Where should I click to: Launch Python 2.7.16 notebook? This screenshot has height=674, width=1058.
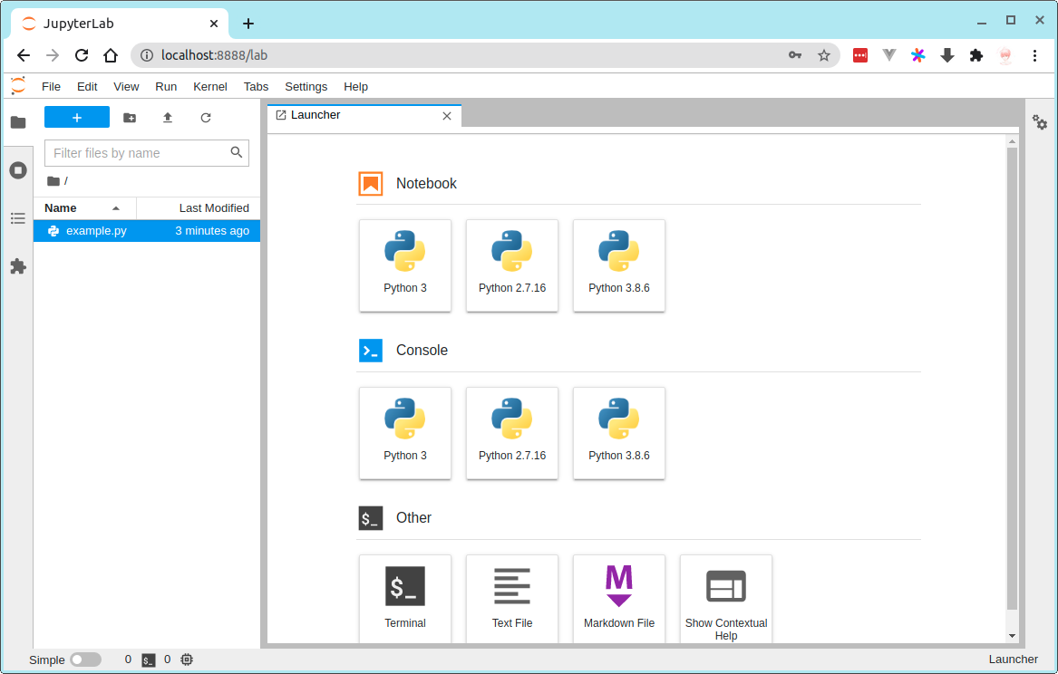[x=512, y=265]
